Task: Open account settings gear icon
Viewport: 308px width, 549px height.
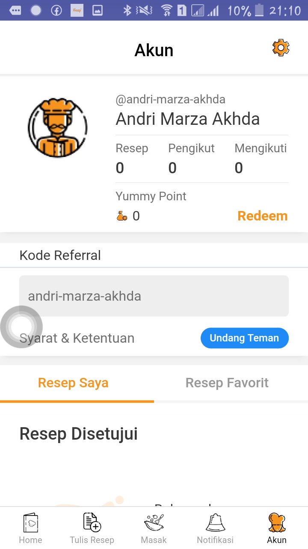Action: (281, 48)
